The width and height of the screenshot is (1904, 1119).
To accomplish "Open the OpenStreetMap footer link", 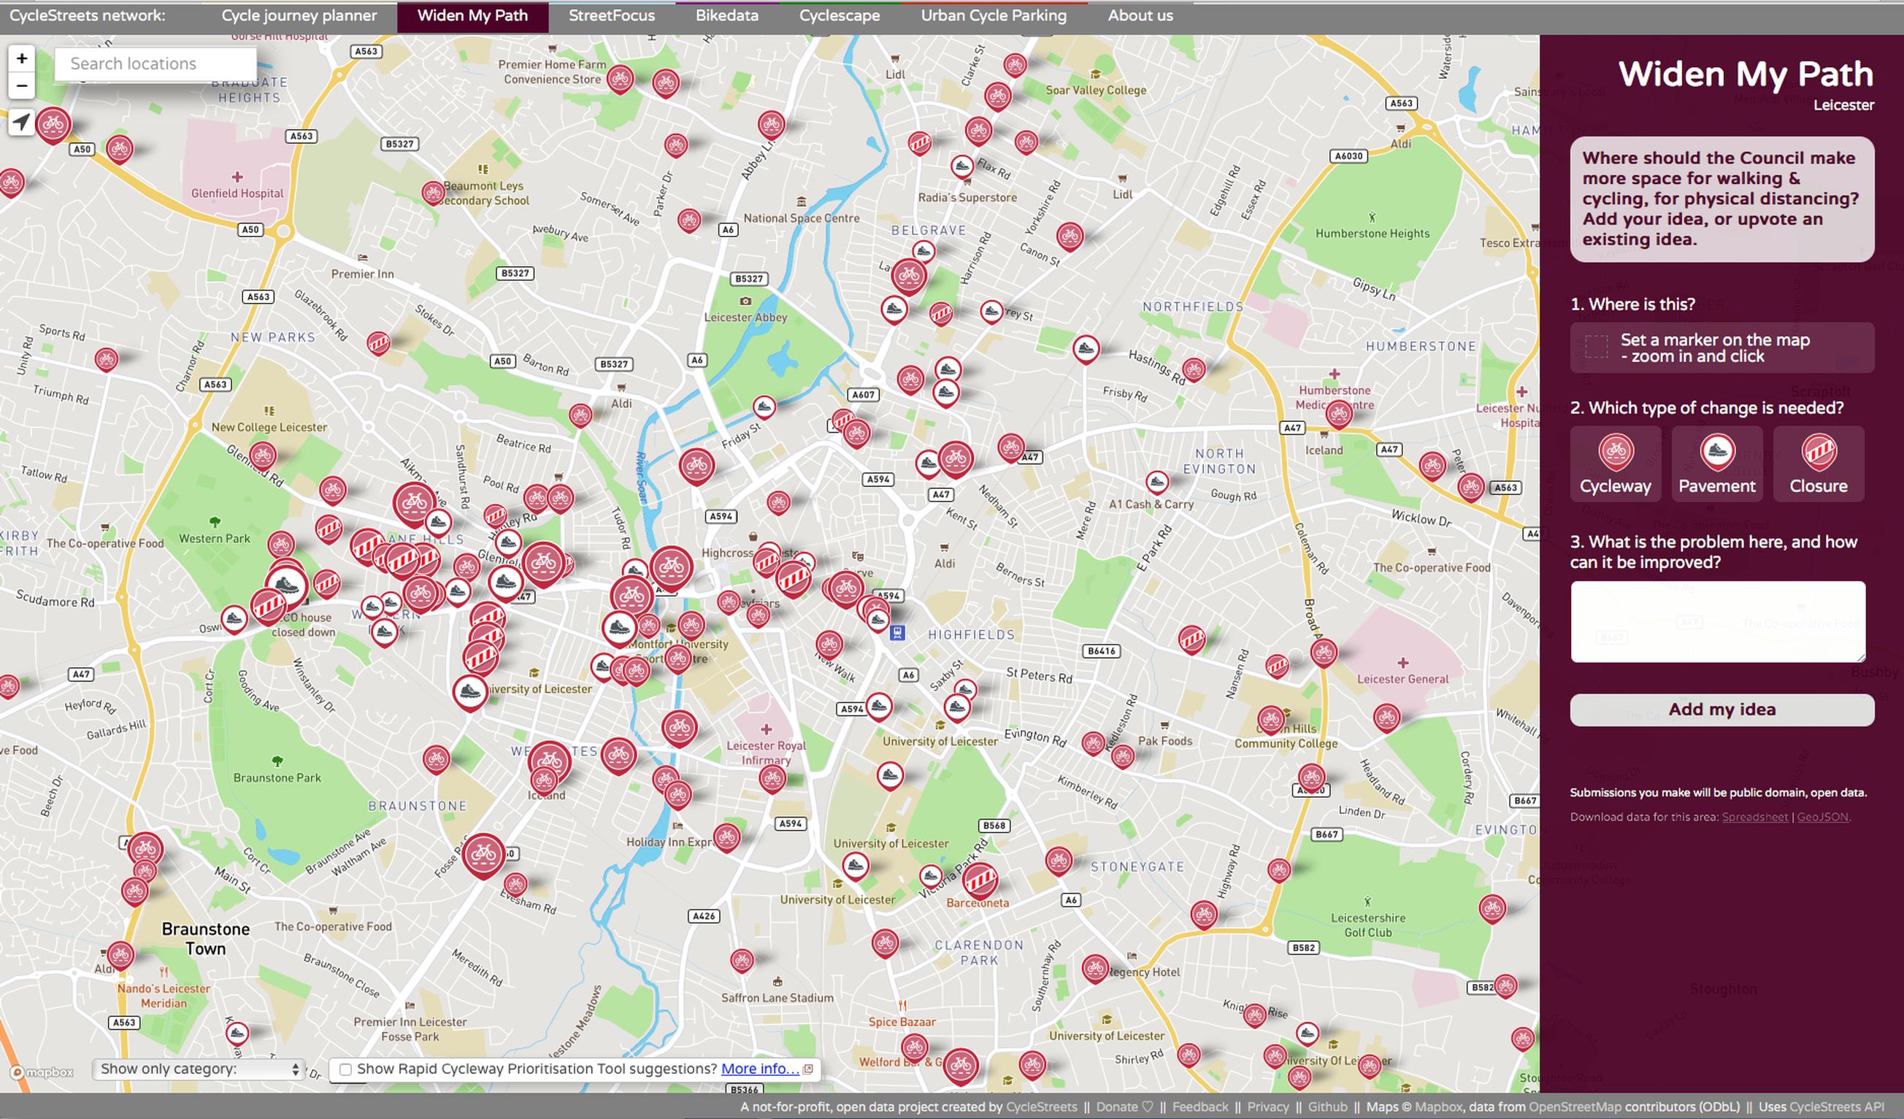I will point(1575,1107).
